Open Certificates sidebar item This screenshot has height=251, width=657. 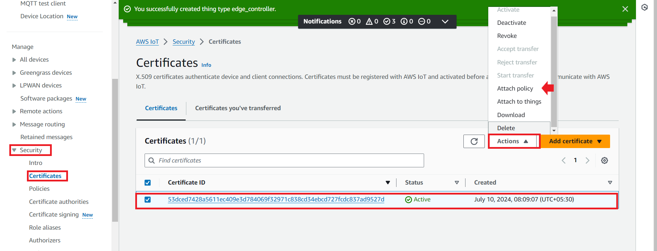coord(45,176)
